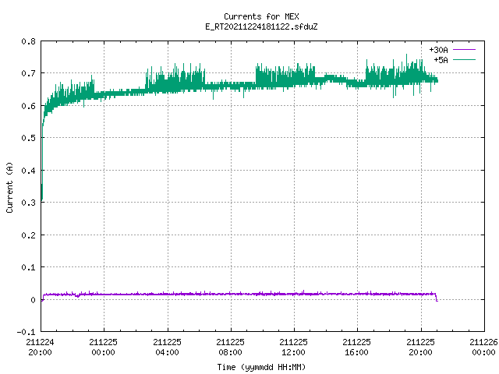Click the -0.1 y-axis tick label
The height and width of the screenshot is (374, 499).
26,332
